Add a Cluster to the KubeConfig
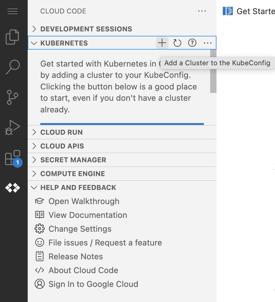Image resolution: width=275 pixels, height=302 pixels. coord(162,43)
